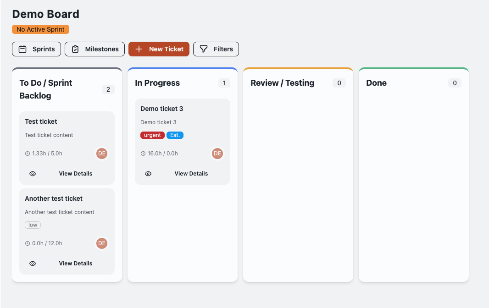The image size is (489, 308).
Task: Click the Milestones checklist icon
Action: (x=75, y=49)
